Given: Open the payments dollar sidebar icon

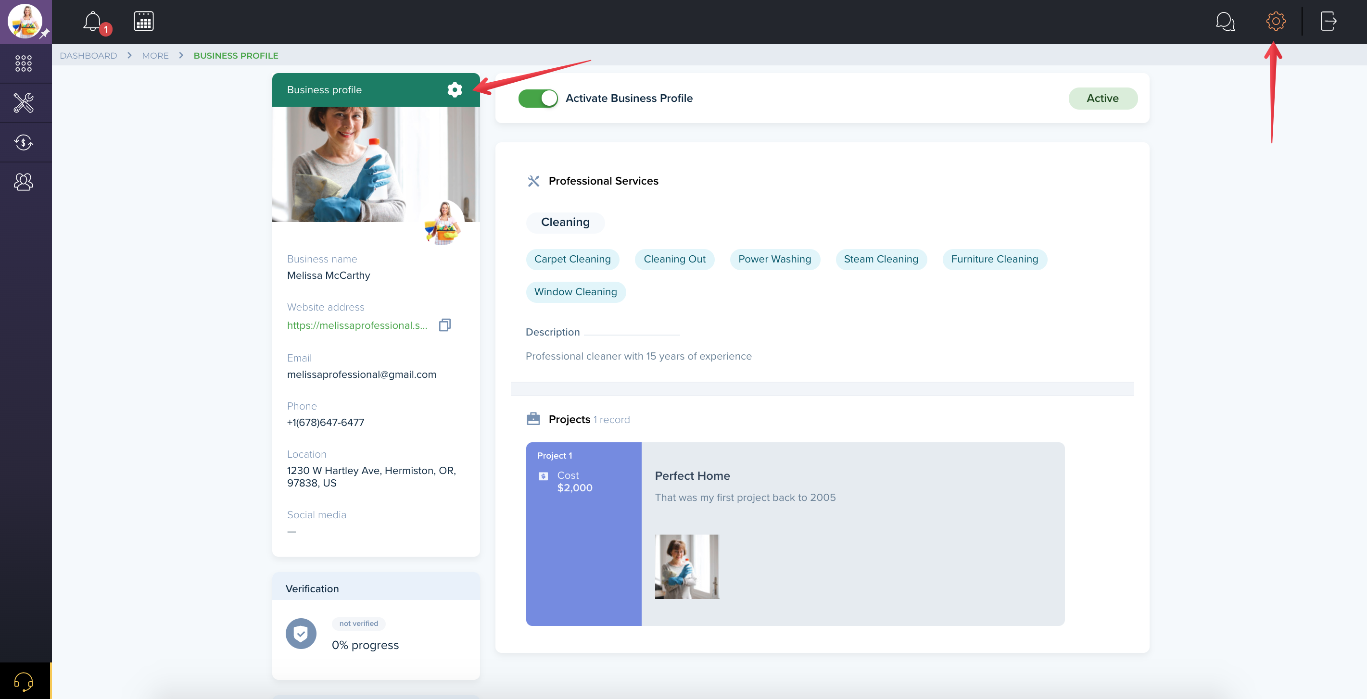Looking at the screenshot, I should coord(24,142).
